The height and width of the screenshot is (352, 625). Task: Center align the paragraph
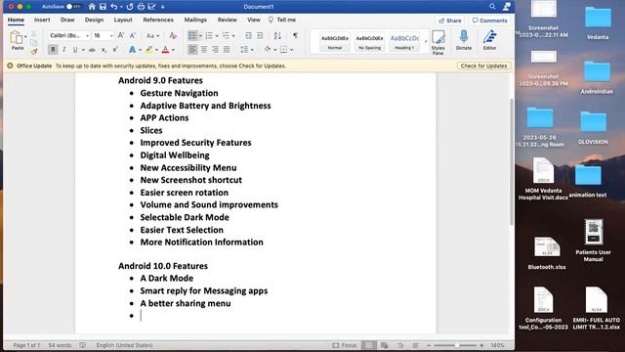(x=204, y=50)
